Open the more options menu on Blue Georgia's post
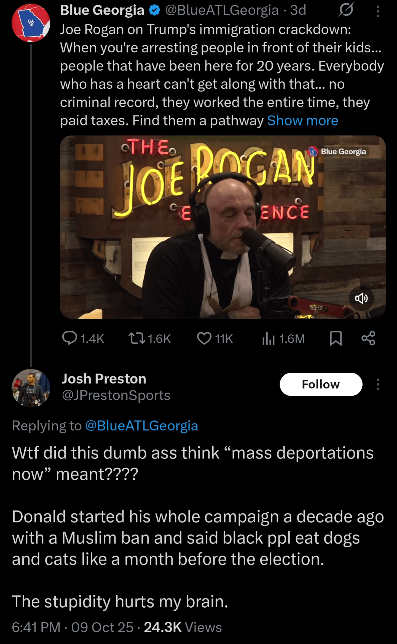Image resolution: width=397 pixels, height=644 pixels. click(x=378, y=12)
